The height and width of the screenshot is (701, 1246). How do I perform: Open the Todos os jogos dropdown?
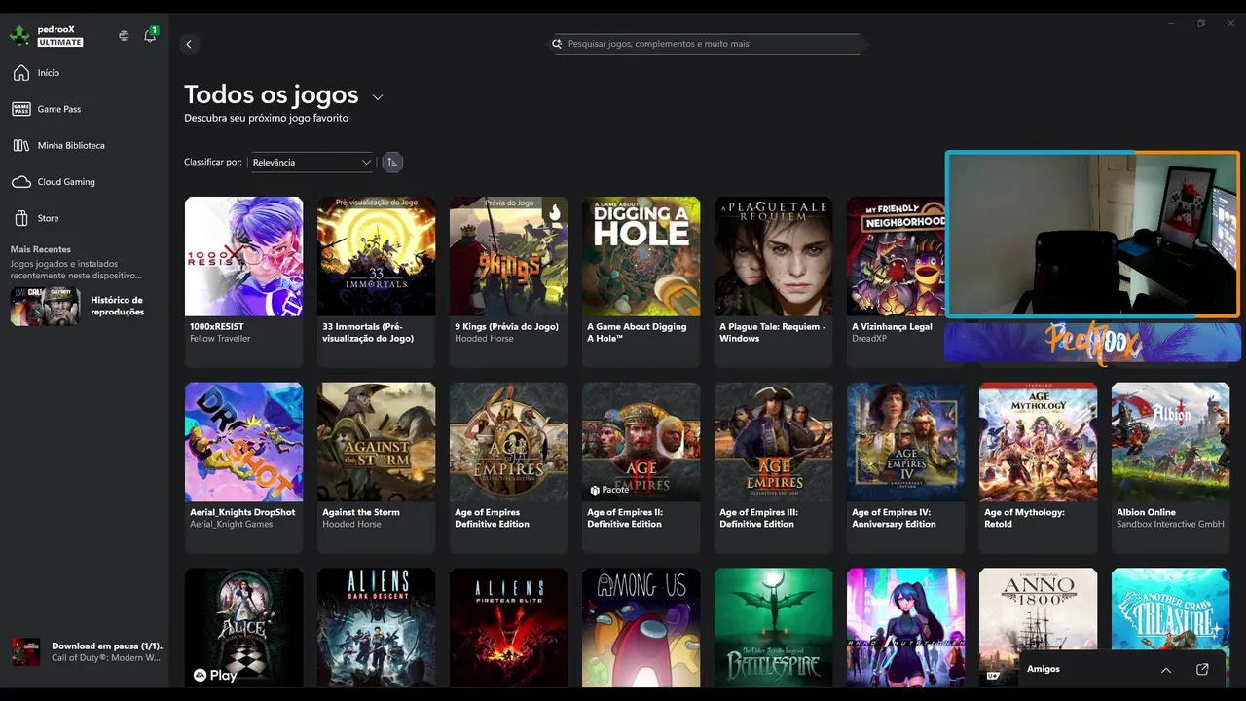pos(378,96)
